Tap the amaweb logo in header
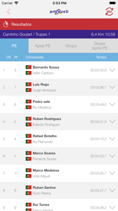This screenshot has height=211, width=118. 59,12
